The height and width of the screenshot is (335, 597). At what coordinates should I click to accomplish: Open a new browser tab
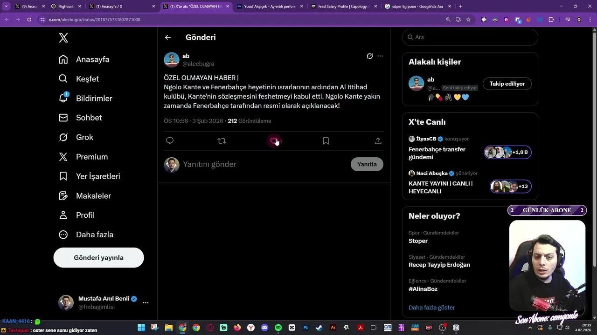coord(461,7)
